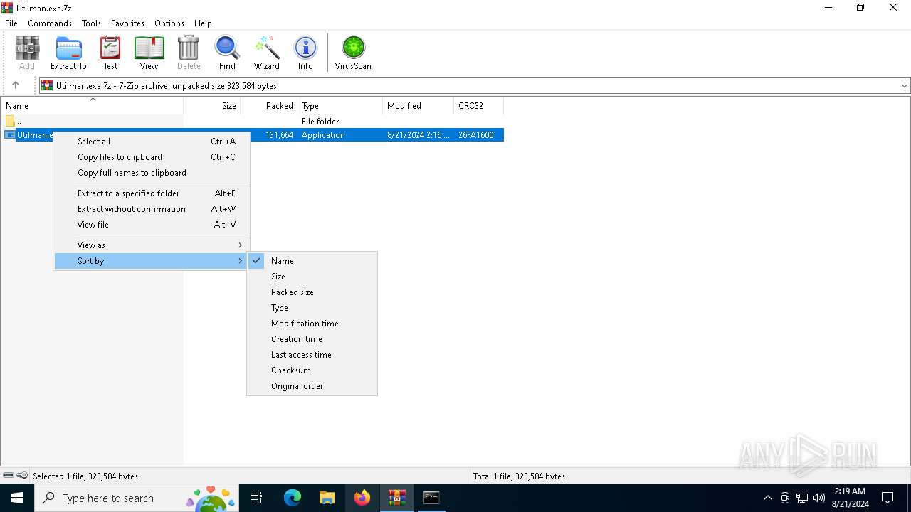Show hidden tray icons chevron
The width and height of the screenshot is (911, 512).
point(767,498)
